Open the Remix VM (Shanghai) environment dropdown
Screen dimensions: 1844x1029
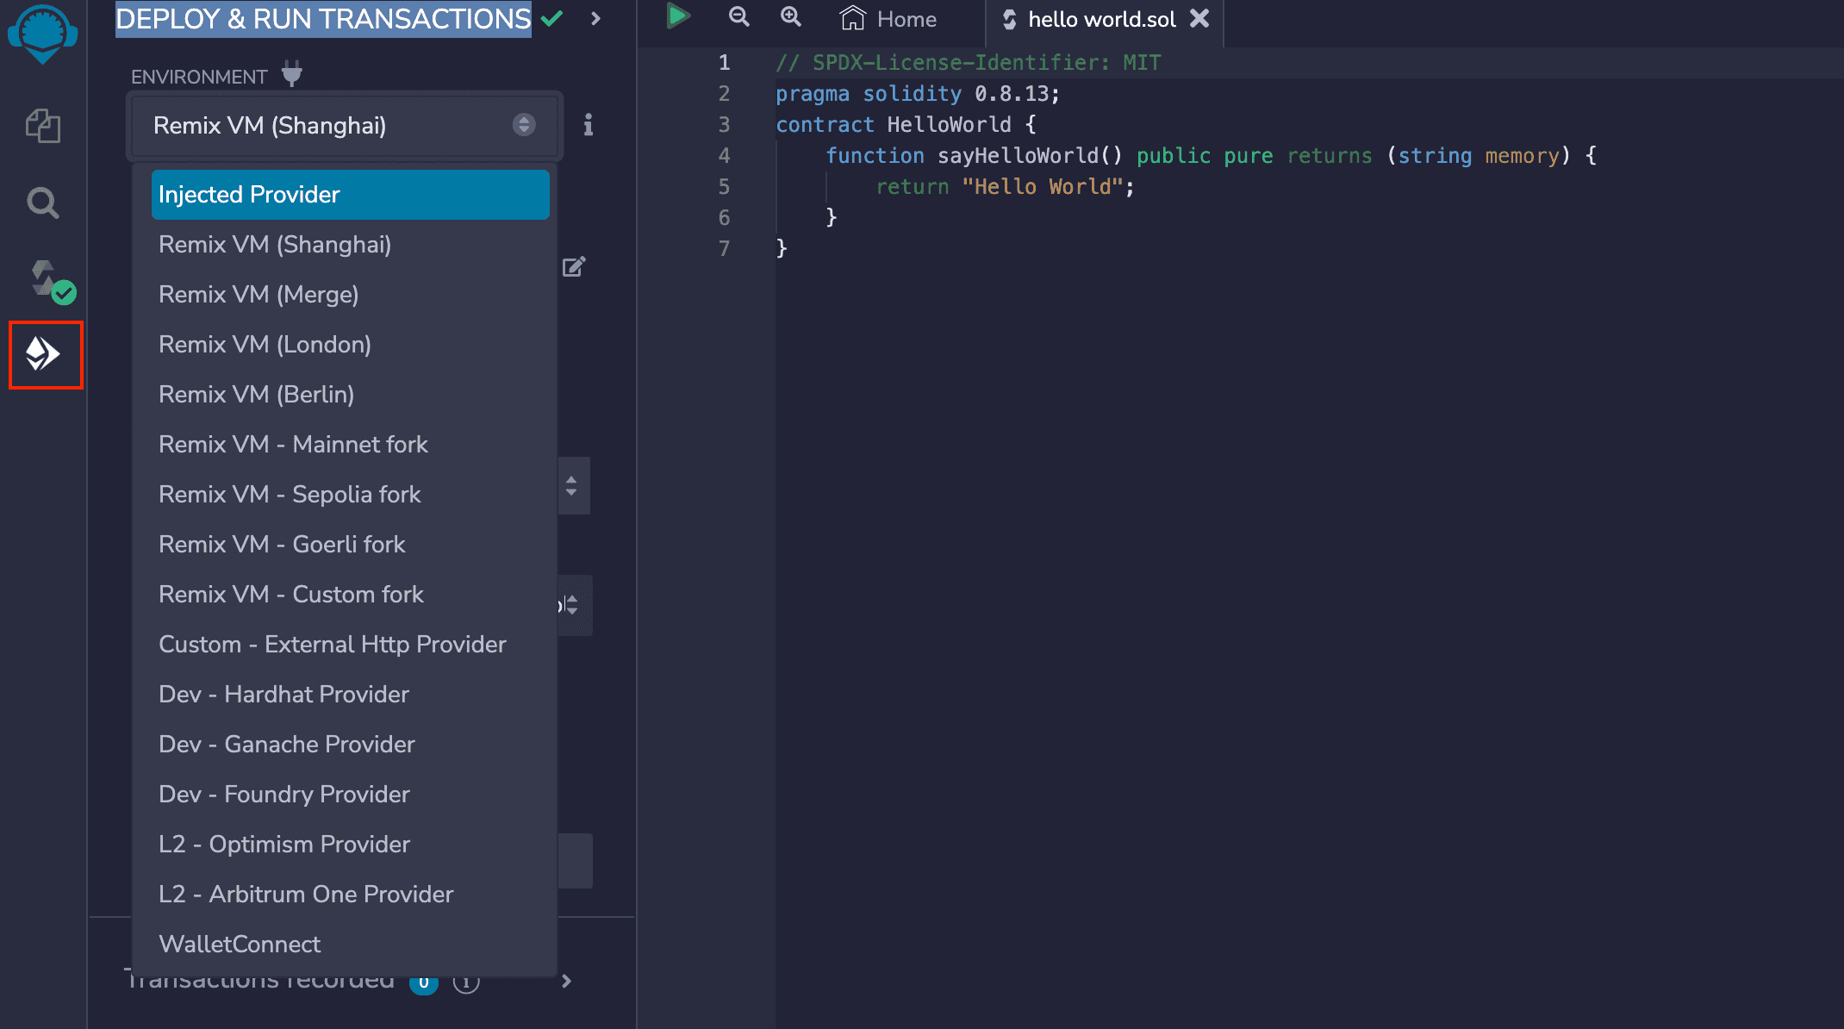pyautogui.click(x=344, y=125)
